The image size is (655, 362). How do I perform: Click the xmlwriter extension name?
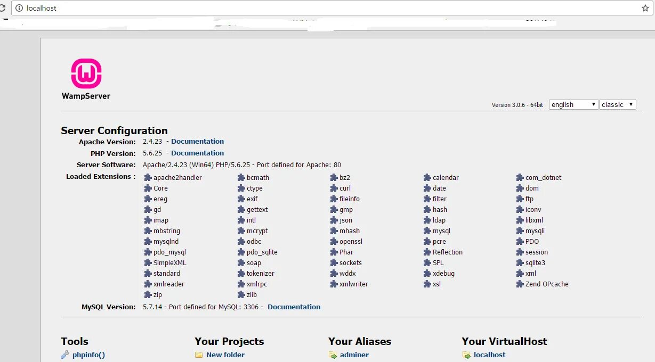coord(354,284)
